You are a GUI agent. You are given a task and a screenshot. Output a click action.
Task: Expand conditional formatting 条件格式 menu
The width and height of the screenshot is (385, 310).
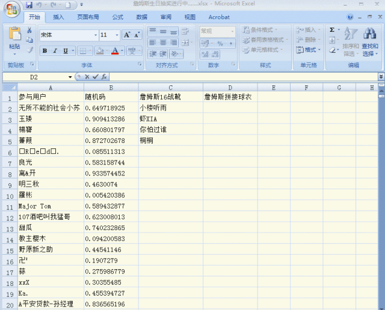260,30
